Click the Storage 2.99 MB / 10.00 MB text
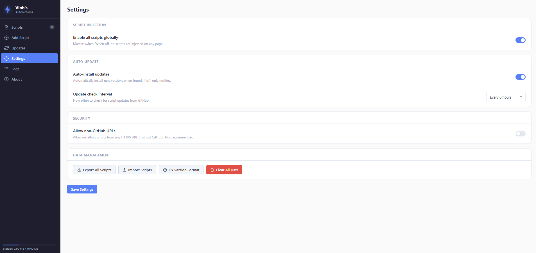Image resolution: width=536 pixels, height=253 pixels. click(x=21, y=249)
